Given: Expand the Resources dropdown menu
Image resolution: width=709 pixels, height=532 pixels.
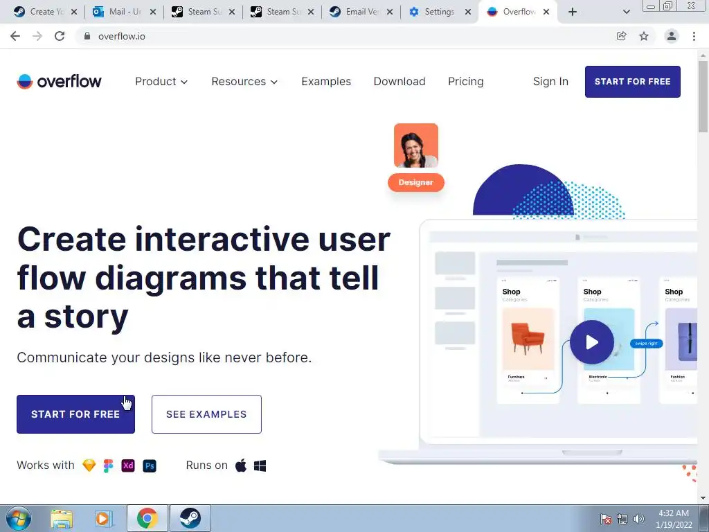Looking at the screenshot, I should pos(244,82).
